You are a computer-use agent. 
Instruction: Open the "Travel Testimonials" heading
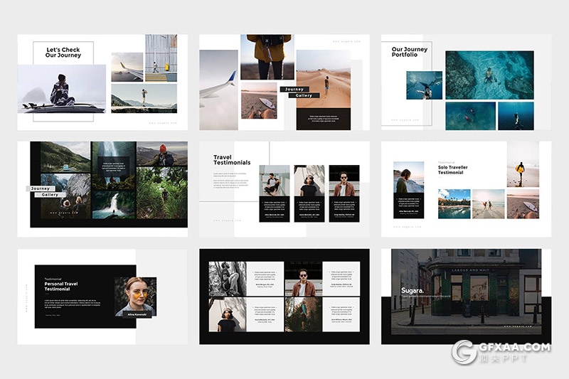click(232, 160)
